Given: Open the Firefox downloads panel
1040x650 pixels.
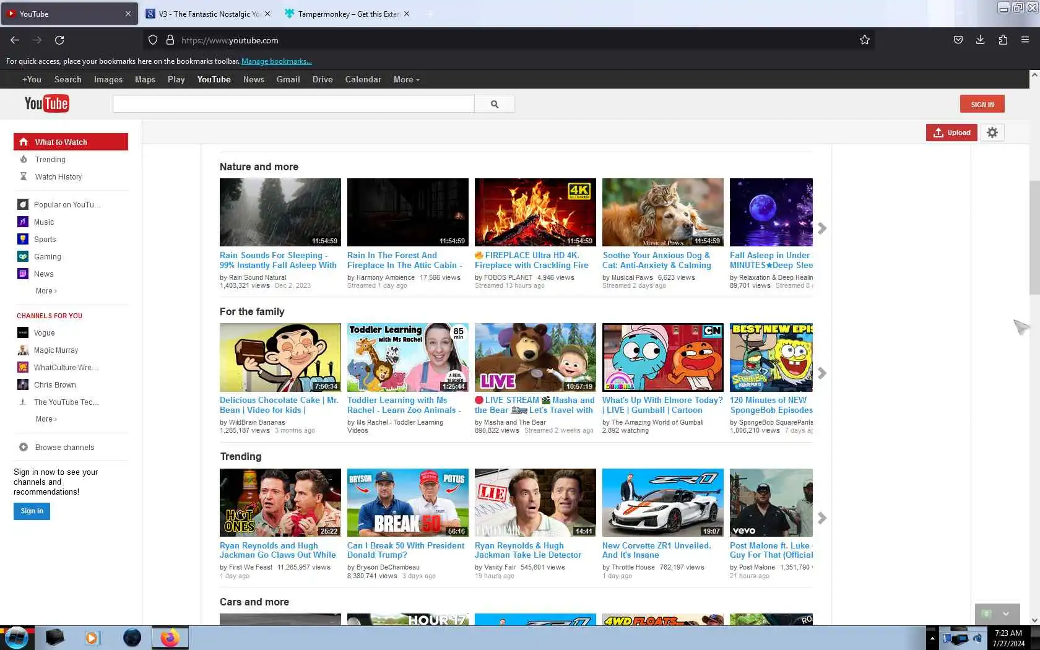Looking at the screenshot, I should point(981,40).
